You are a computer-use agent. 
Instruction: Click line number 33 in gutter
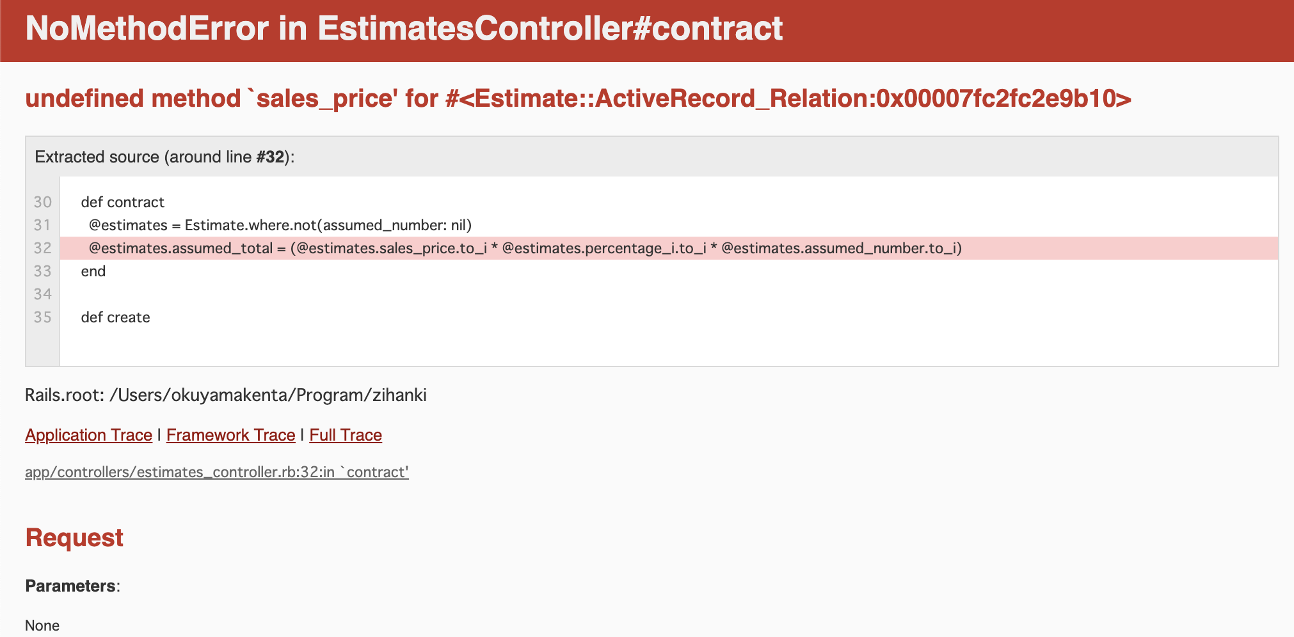pyautogui.click(x=42, y=271)
